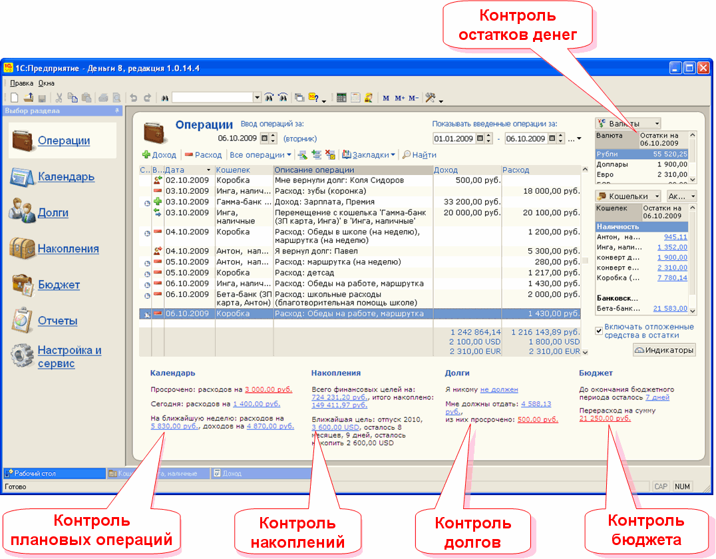Open overdue expenses link 3 000,00 руб.

268,389
